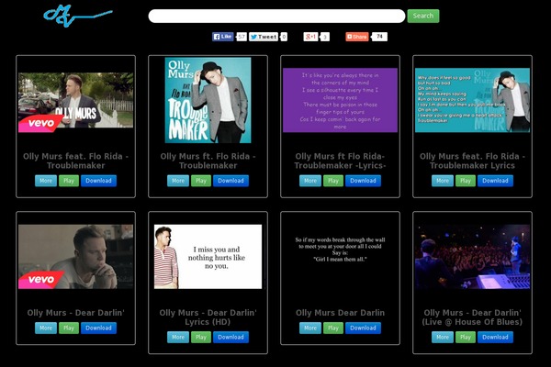
Task: Play the Troublemaker -Lyrics- video
Action: (333, 181)
